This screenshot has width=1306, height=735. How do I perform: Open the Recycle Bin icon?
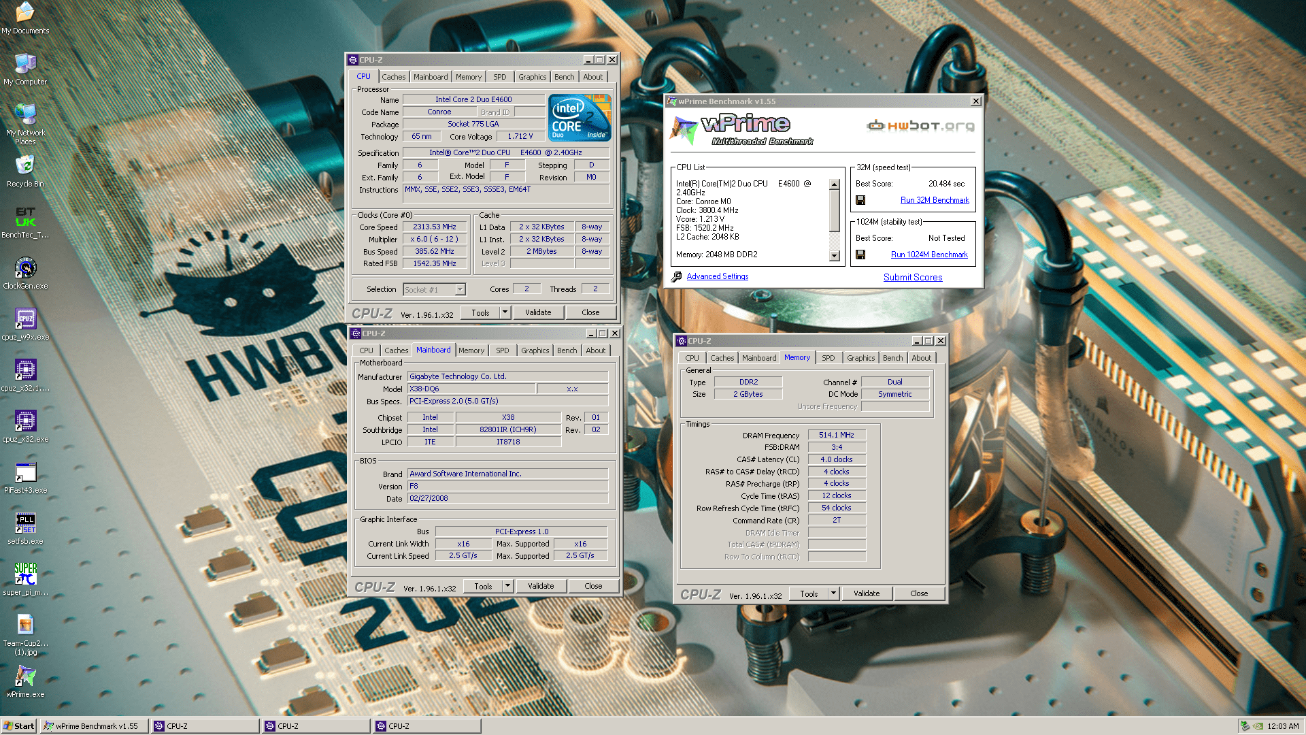25,171
